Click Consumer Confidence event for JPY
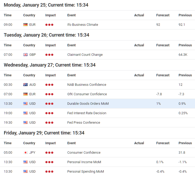Image resolution: width=195 pixels, height=175 pixels. [84, 153]
